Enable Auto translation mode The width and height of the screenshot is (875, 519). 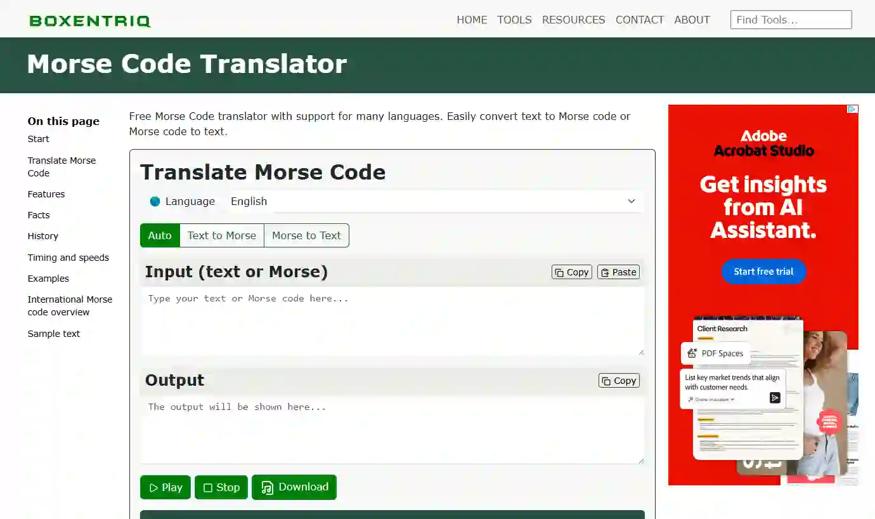click(x=160, y=235)
